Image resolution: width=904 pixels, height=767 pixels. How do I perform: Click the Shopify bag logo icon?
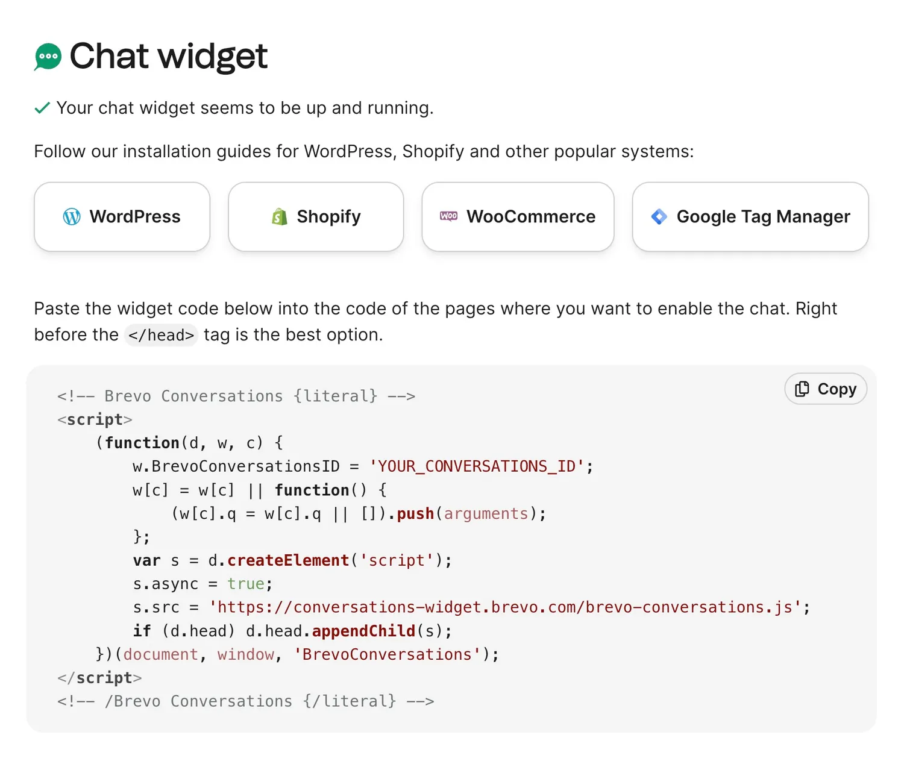(x=279, y=217)
